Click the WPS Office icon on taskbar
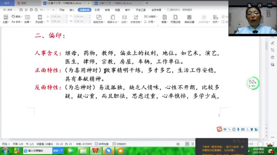 click(95, 150)
